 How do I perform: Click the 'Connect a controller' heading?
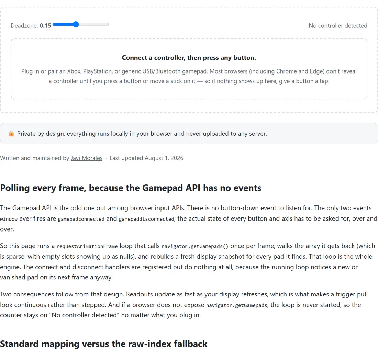click(x=189, y=58)
